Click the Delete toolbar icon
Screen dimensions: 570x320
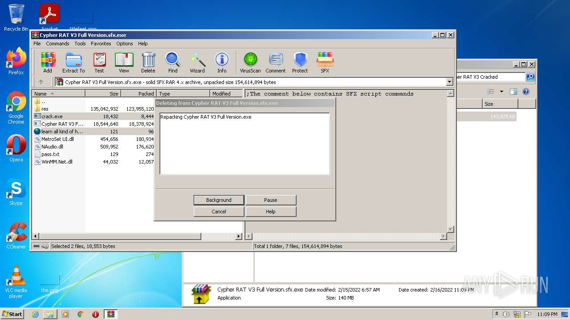[x=148, y=62]
